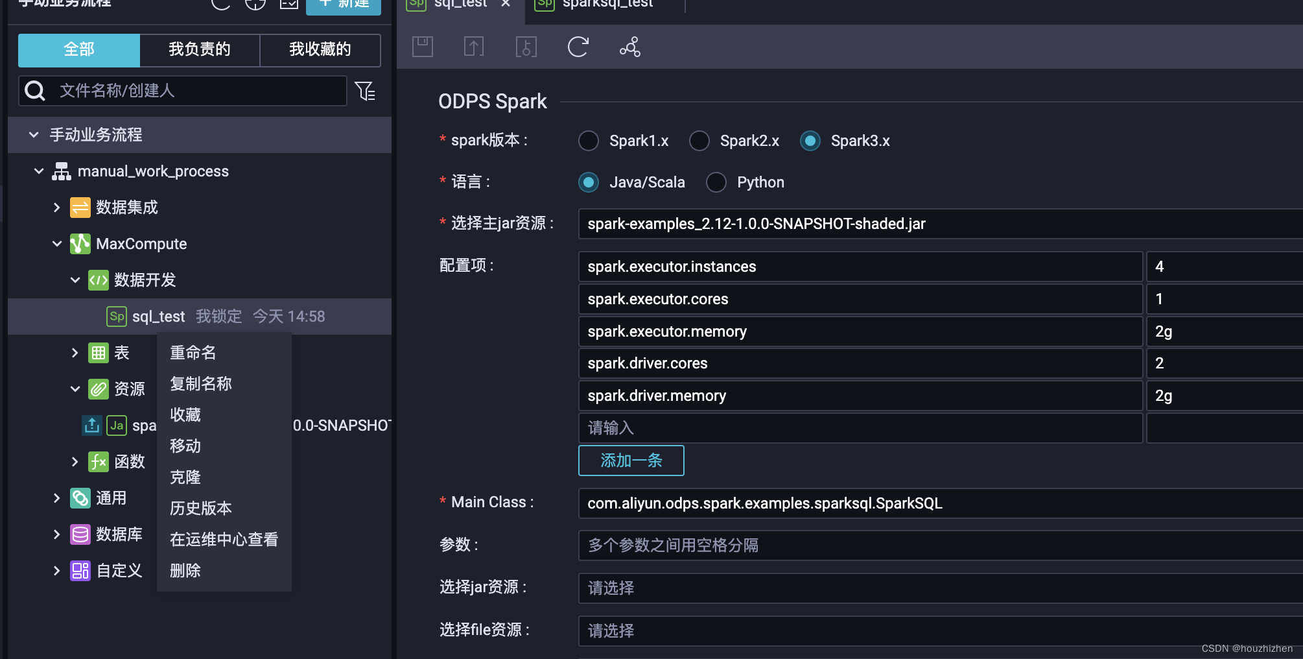Open 选择file资源 dropdown

point(940,631)
